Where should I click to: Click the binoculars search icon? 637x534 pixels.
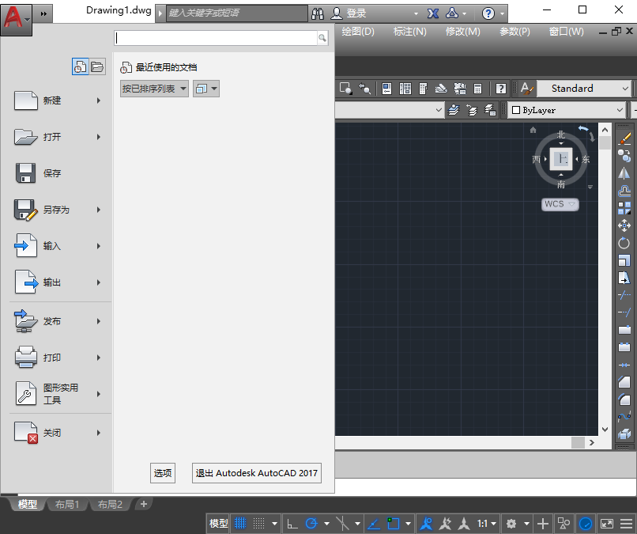click(318, 13)
